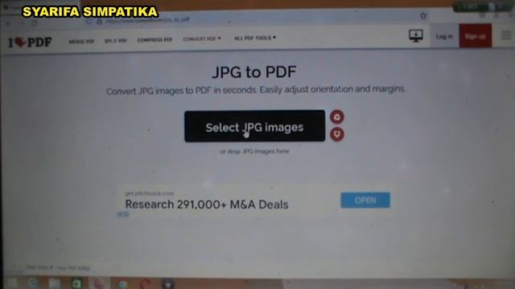Viewport: 515px width, 289px height.
Task: Click the blue OPEN ad button
Action: [x=365, y=200]
